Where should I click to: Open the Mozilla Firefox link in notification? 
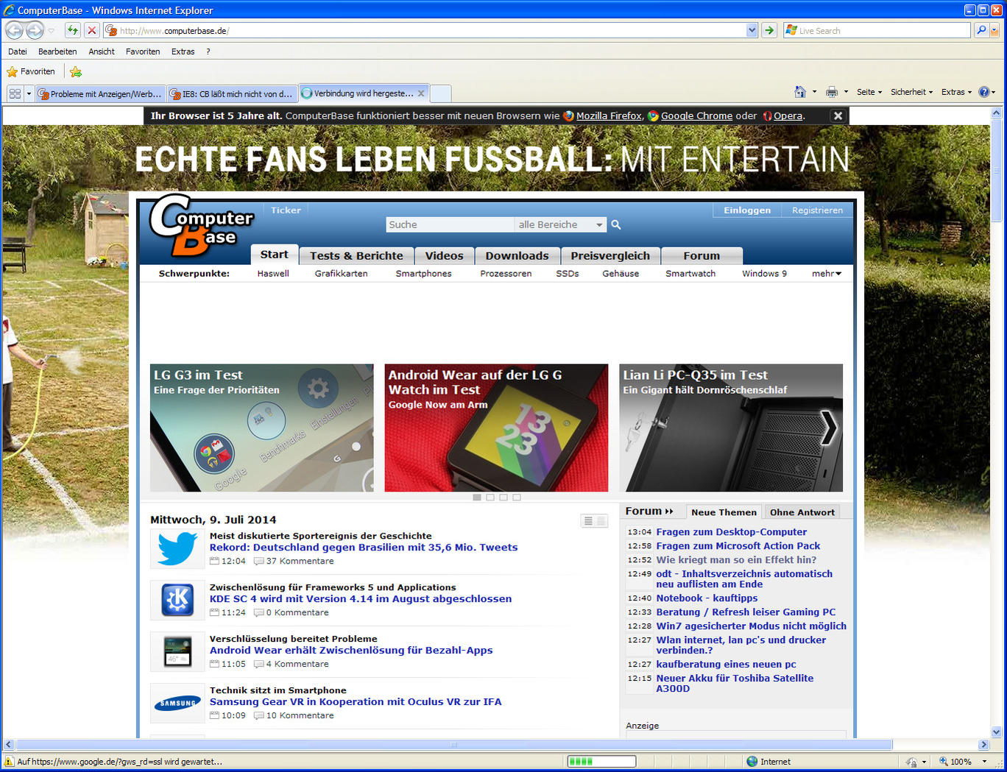coord(608,116)
